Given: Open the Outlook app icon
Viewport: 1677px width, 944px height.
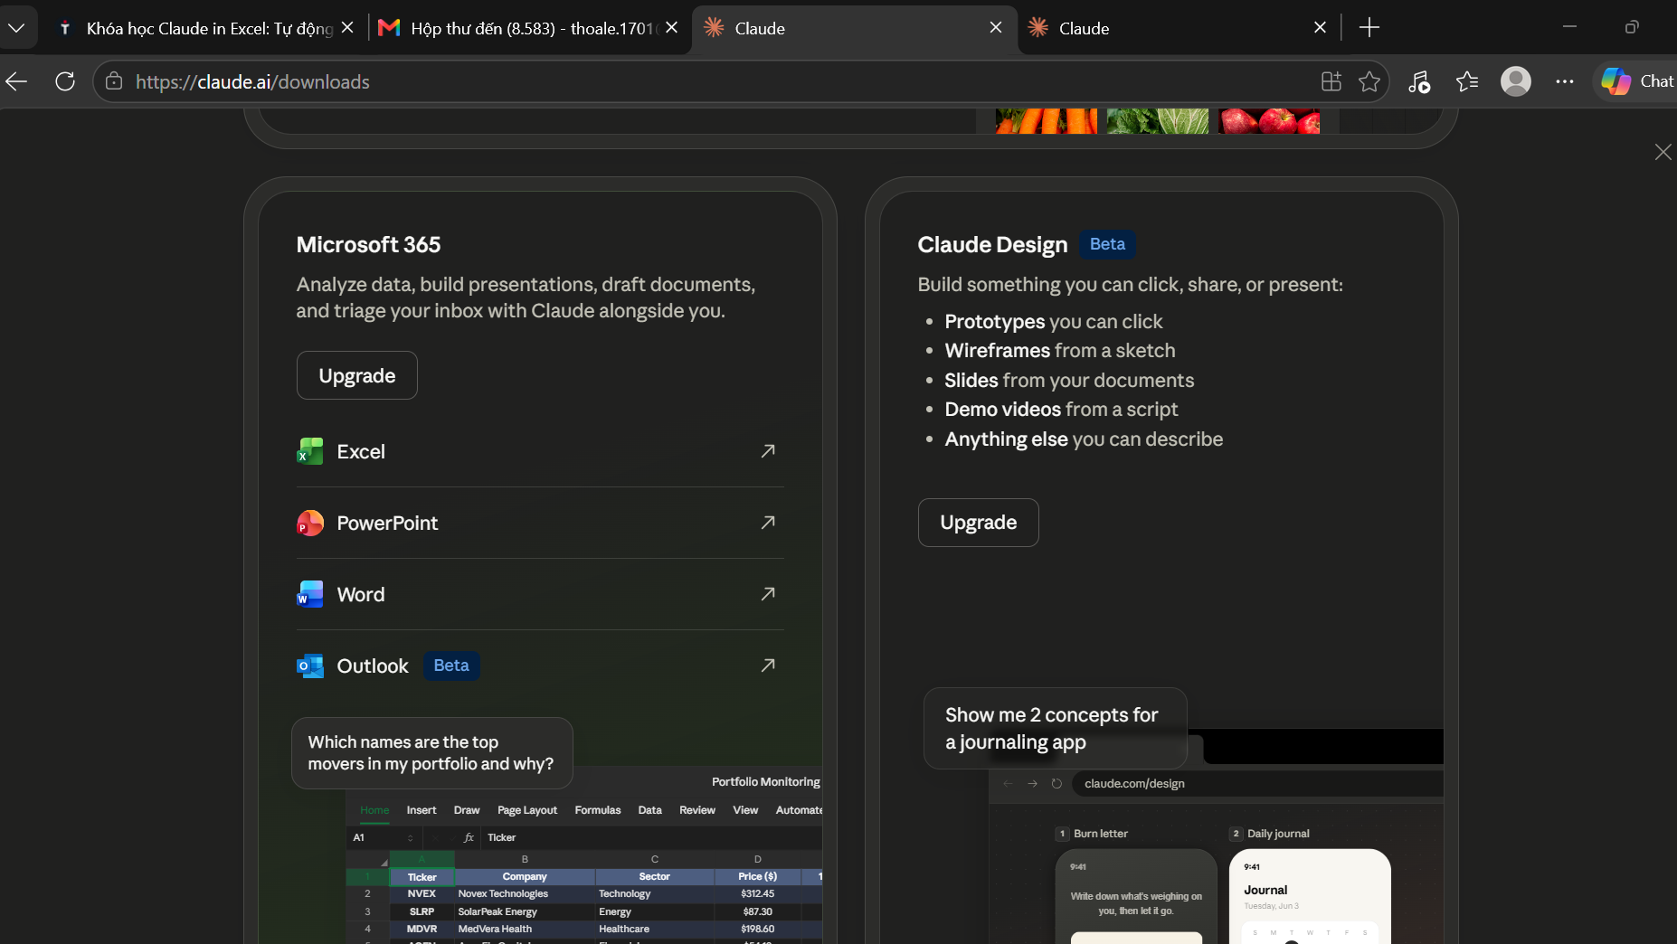Looking at the screenshot, I should pos(310,666).
